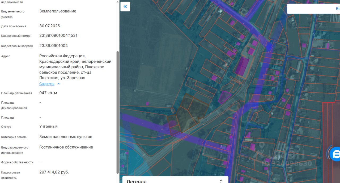Click the Форма собственности label
The height and width of the screenshot is (183, 340).
[x=17, y=162]
